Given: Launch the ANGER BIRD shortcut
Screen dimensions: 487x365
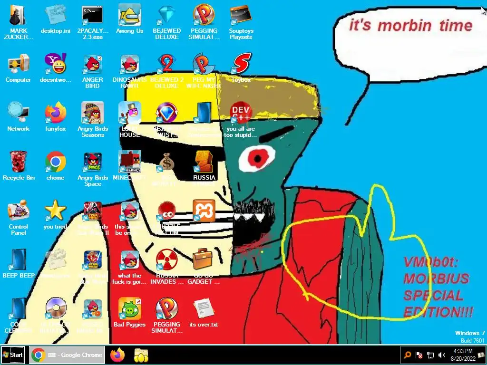Looking at the screenshot, I should tap(92, 65).
